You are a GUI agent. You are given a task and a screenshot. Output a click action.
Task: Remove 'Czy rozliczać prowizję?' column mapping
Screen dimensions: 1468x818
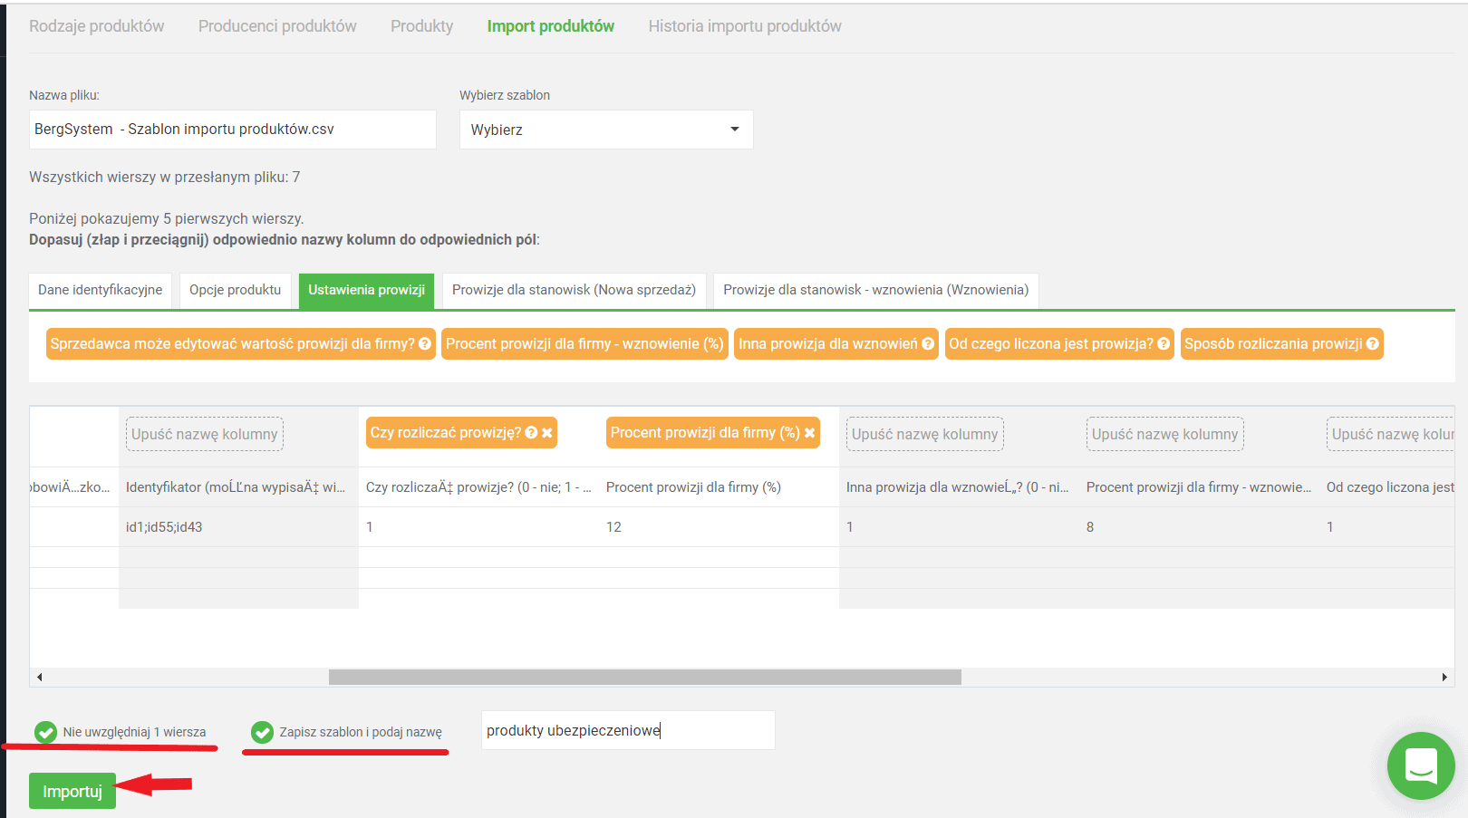click(547, 433)
